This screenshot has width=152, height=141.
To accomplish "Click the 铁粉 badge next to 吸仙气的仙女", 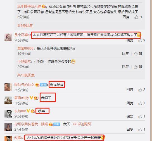I will tap(43, 85).
